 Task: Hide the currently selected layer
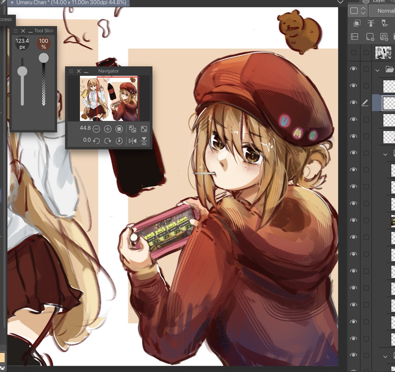click(354, 102)
